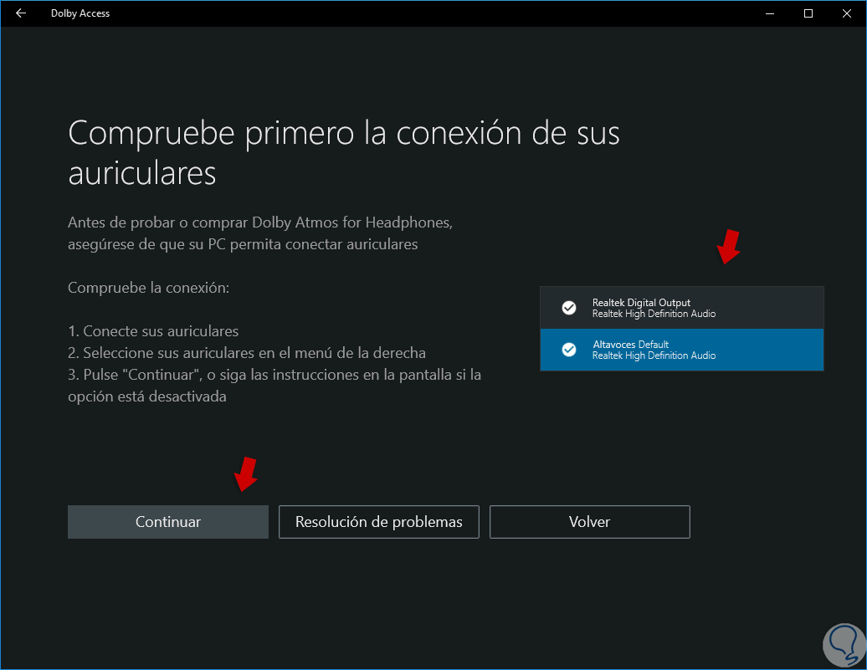The image size is (867, 670).
Task: Select the checkmark beside Realtek Digital Output
Action: [569, 308]
